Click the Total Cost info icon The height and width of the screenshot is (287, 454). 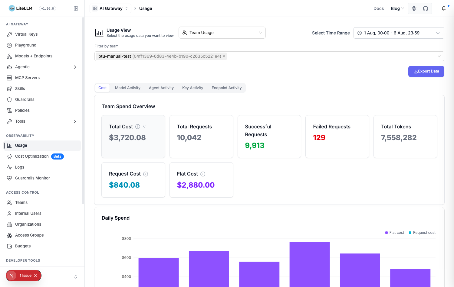[138, 127]
